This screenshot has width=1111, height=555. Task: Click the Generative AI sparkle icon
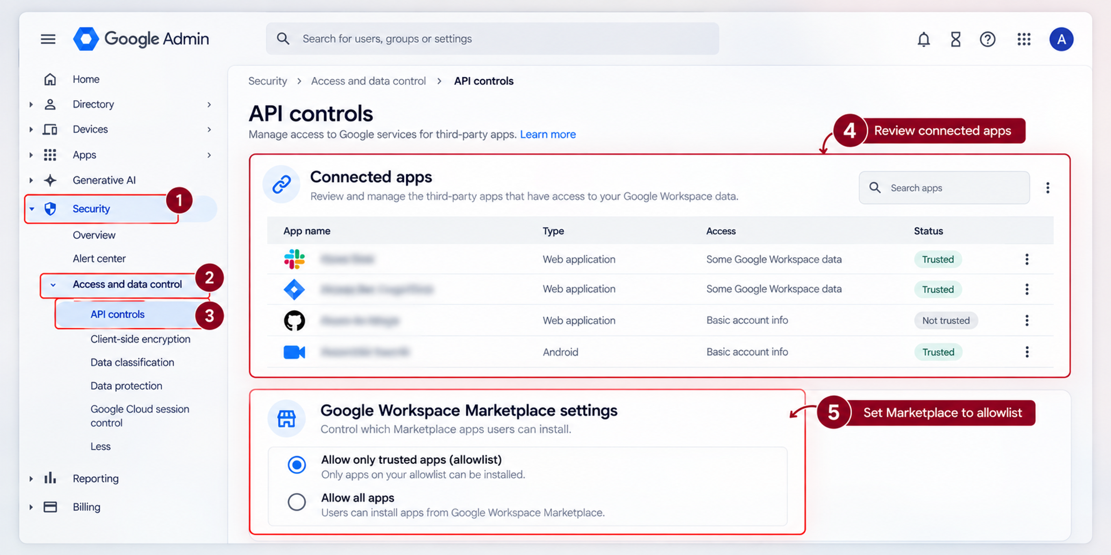[x=50, y=180]
